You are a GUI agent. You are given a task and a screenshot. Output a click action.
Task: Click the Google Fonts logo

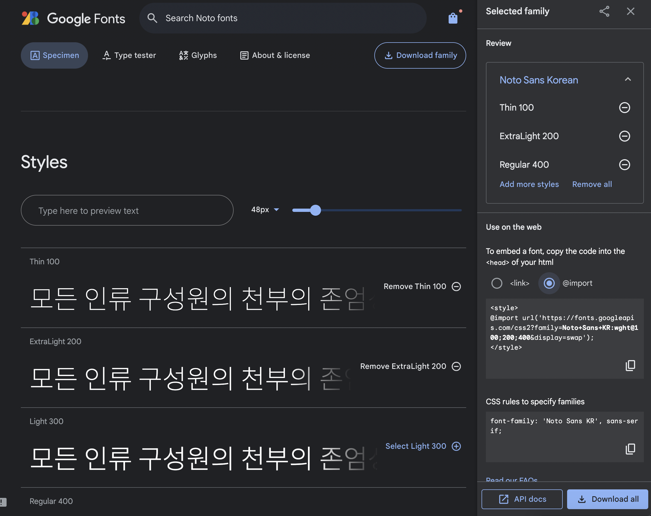[73, 18]
